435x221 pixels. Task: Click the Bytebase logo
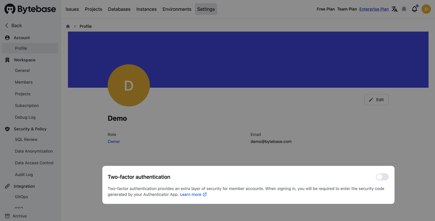point(30,9)
